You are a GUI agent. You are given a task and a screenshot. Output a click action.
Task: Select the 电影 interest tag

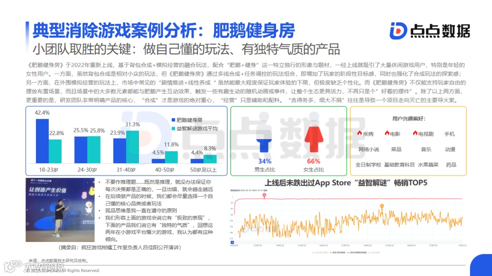click(x=395, y=134)
